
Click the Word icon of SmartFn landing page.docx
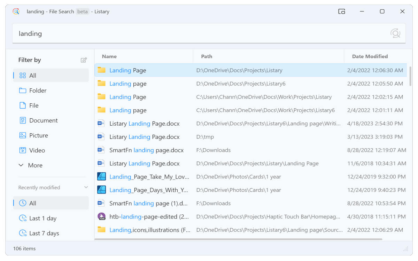[x=101, y=150]
